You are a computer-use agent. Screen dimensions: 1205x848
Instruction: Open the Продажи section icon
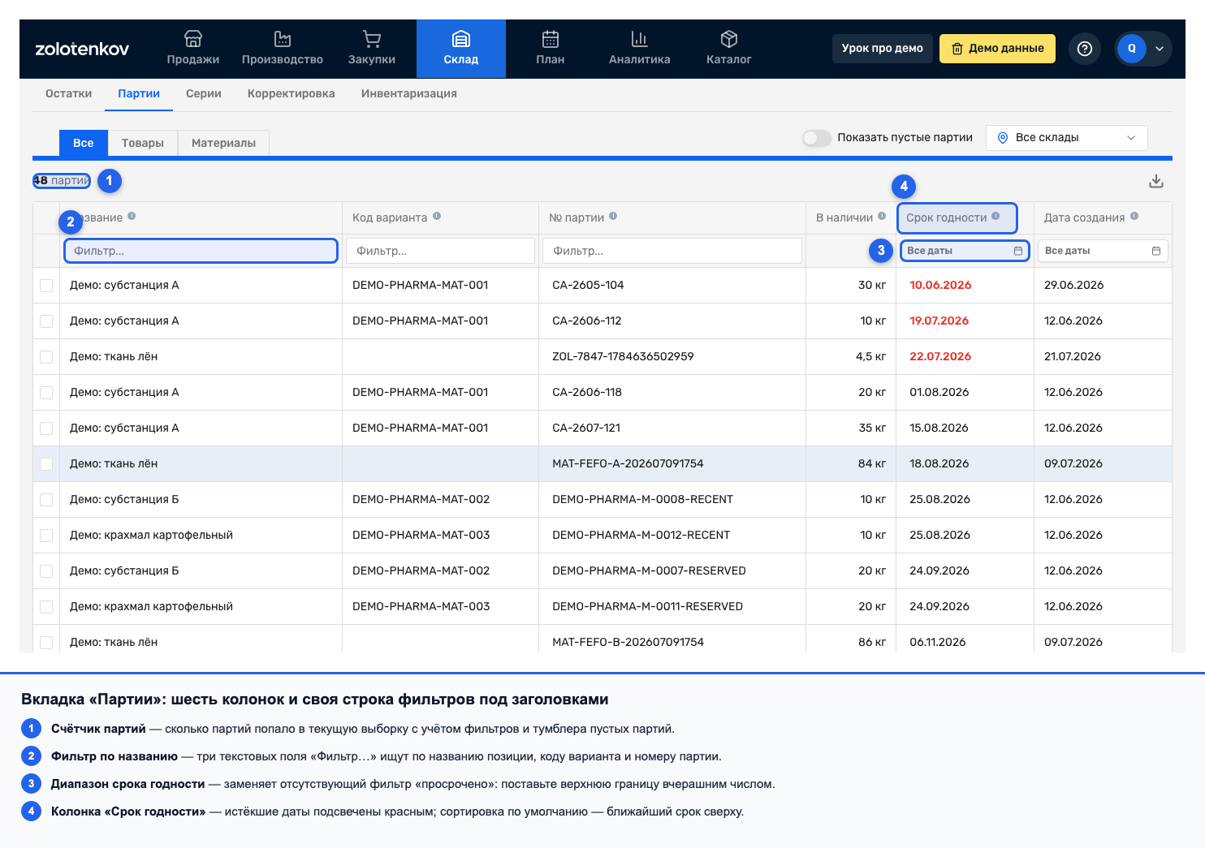pos(193,39)
